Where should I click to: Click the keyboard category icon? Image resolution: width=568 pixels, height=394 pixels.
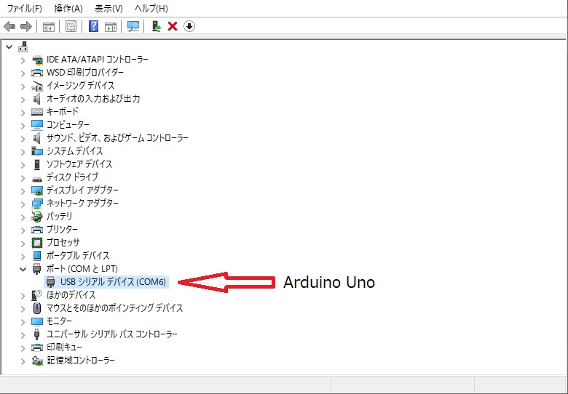(x=37, y=112)
